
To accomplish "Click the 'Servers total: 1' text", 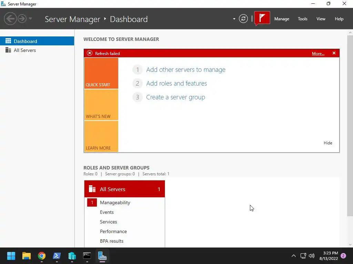I will [x=156, y=174].
